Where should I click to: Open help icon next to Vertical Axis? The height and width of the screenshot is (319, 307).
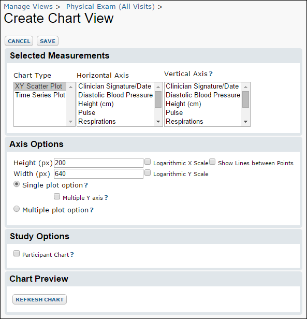click(x=211, y=74)
